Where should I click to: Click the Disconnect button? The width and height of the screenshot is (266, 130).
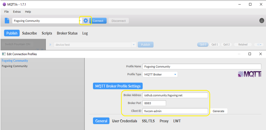[119, 21]
